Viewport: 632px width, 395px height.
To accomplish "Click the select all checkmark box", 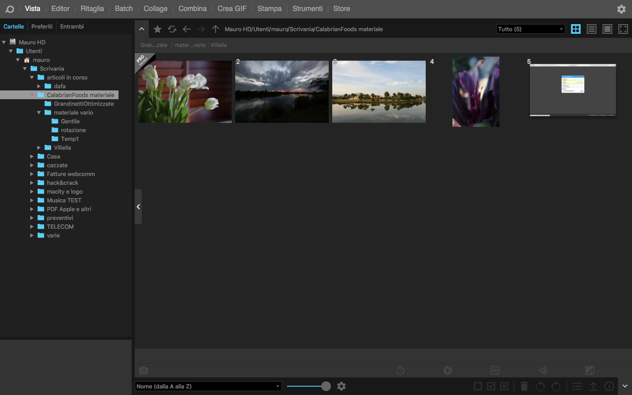I will click(491, 386).
